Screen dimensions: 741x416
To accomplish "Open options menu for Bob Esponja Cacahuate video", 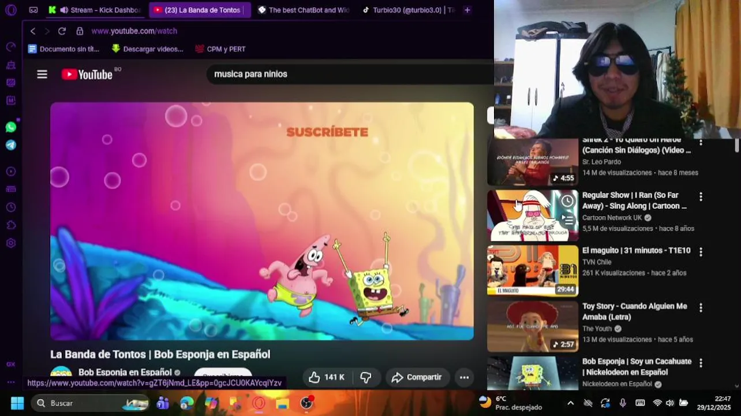I will [701, 363].
